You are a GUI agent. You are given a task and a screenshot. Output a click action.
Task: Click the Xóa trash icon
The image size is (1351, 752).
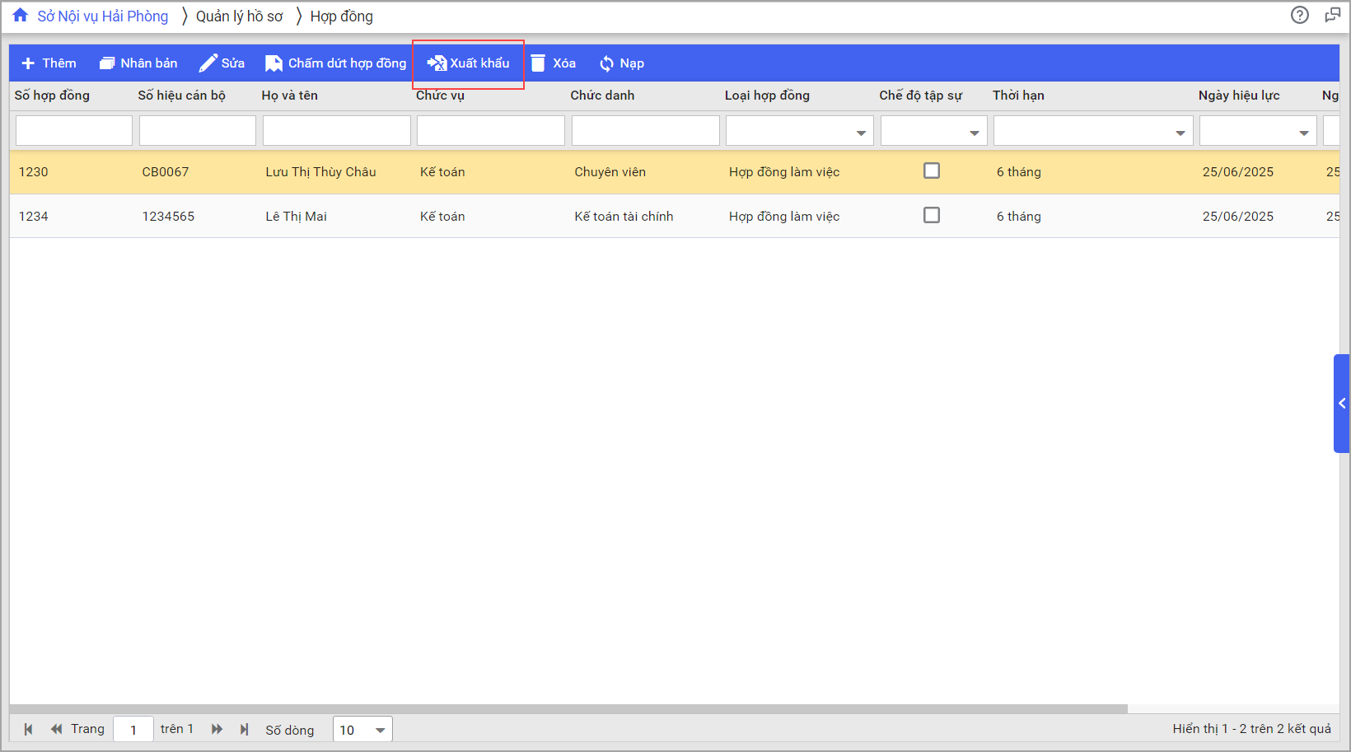(538, 63)
